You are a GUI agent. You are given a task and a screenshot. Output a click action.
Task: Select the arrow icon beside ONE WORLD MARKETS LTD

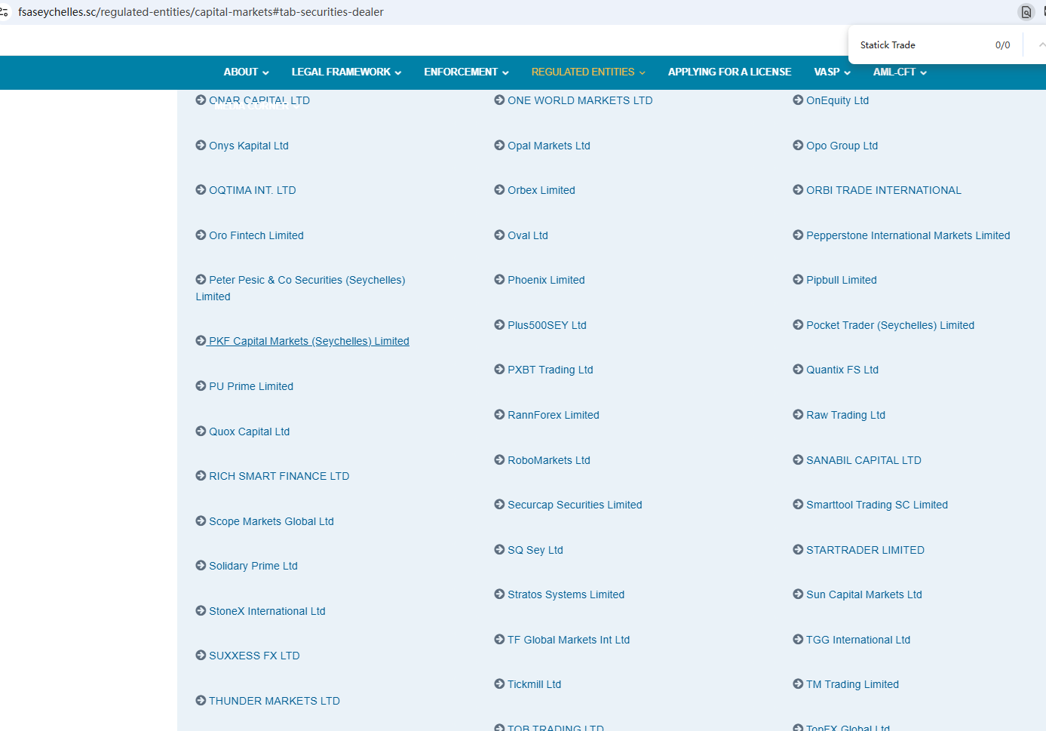pyautogui.click(x=499, y=100)
